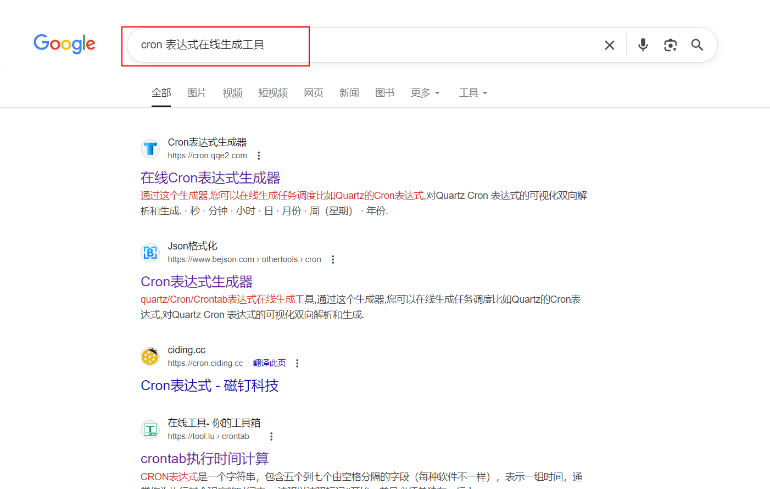The width and height of the screenshot is (770, 489).
Task: Click the bejson.com site favicon
Action: [150, 252]
